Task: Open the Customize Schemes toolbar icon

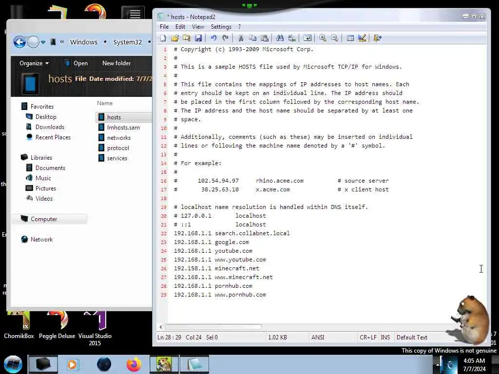Action: pos(362,38)
